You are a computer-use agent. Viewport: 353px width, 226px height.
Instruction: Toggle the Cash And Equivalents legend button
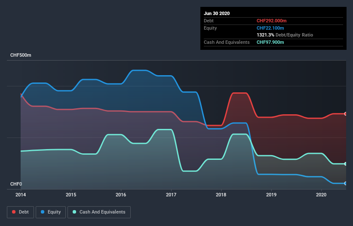pyautogui.click(x=99, y=212)
